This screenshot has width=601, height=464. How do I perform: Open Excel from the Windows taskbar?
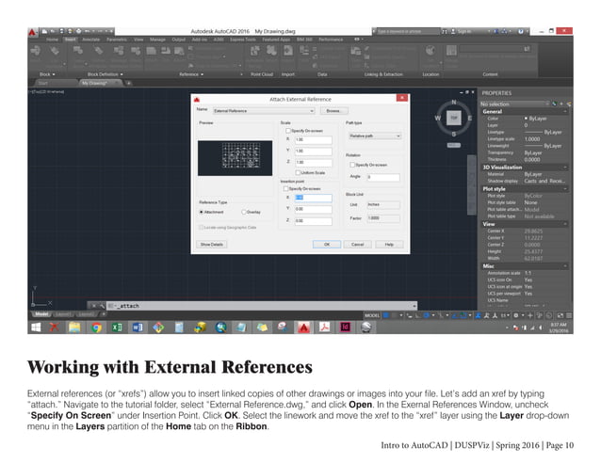pyautogui.click(x=118, y=328)
